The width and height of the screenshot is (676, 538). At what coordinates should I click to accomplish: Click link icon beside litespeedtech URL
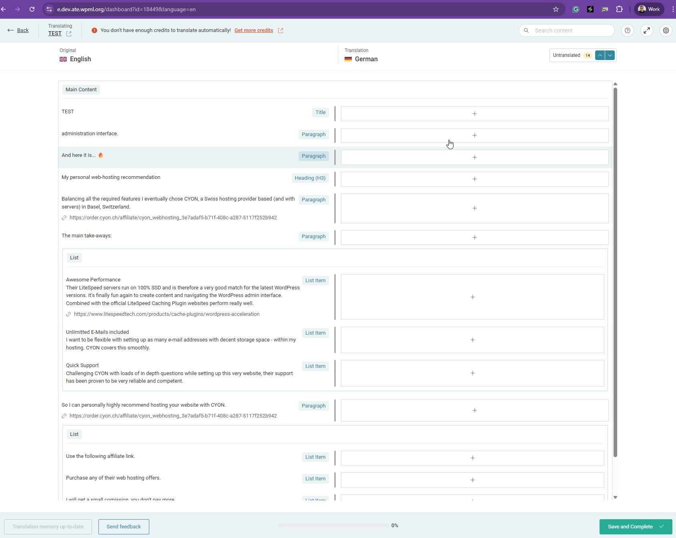point(68,314)
